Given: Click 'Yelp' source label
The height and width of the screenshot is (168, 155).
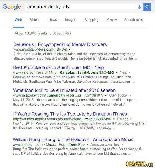Looking at the screenshot, I should pos(123,72).
